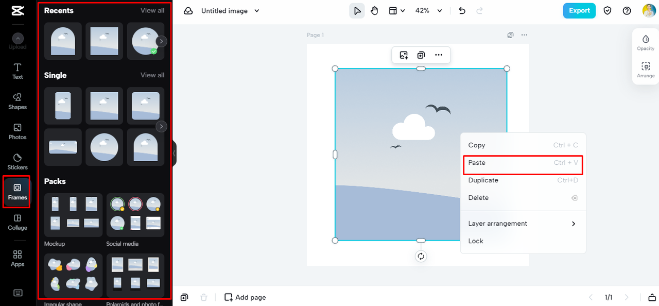The width and height of the screenshot is (659, 306).
Task: View all Single frames
Action: click(x=152, y=75)
